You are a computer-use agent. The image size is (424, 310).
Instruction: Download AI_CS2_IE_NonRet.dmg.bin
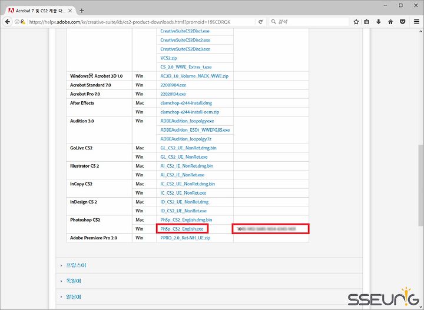click(187, 166)
